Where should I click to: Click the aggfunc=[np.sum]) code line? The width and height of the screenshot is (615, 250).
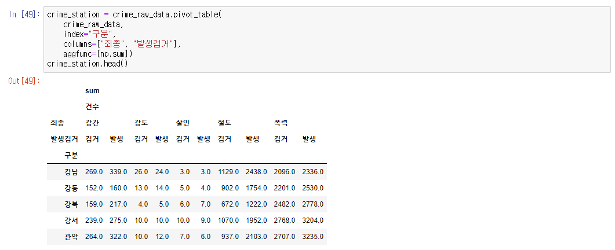pos(98,54)
